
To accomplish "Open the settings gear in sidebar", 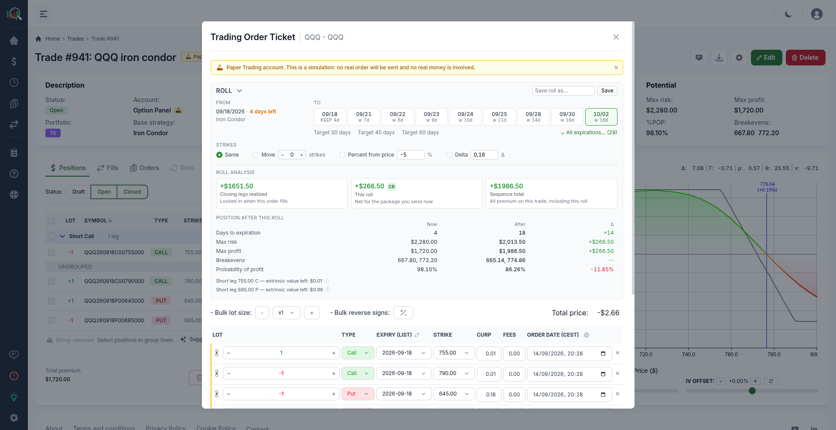I will coord(14,418).
